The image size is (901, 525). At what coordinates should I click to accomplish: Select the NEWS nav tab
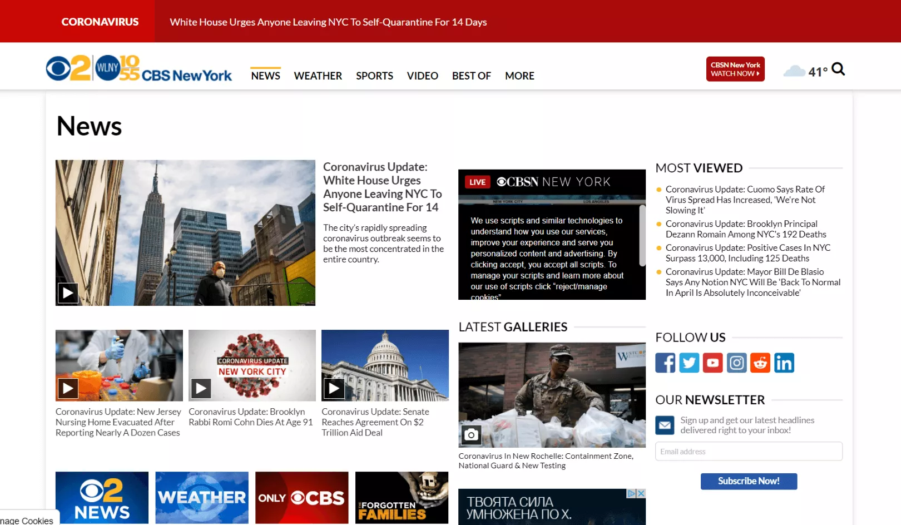(x=266, y=76)
